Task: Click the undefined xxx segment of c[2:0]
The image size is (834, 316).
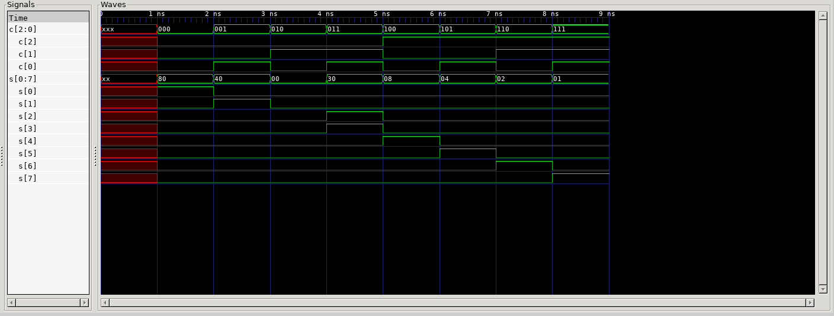Action: (129, 29)
